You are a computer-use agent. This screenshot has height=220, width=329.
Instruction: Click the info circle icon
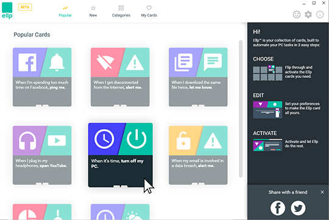(320, 15)
